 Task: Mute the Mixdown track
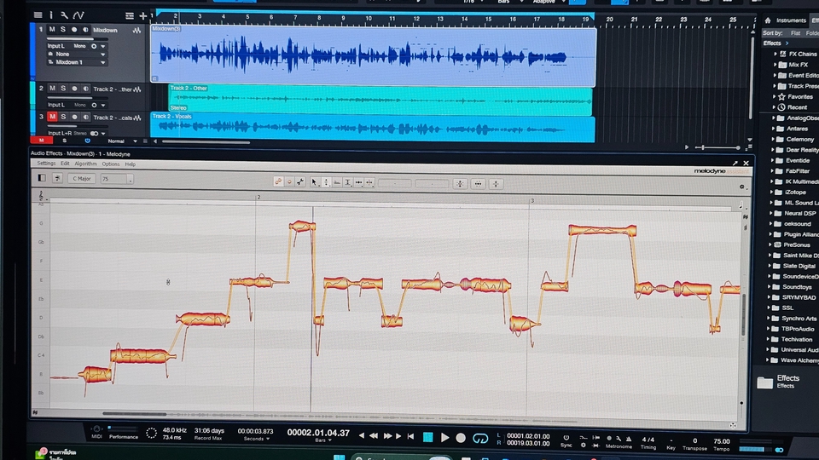point(52,30)
